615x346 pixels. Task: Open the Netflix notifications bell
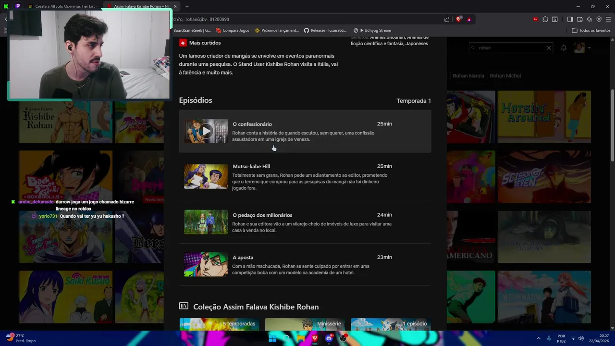click(564, 48)
